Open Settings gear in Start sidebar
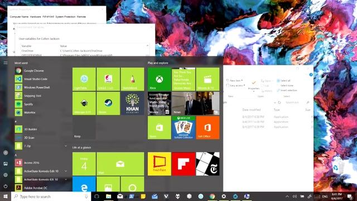The height and width of the screenshot is (201, 357). [6, 175]
